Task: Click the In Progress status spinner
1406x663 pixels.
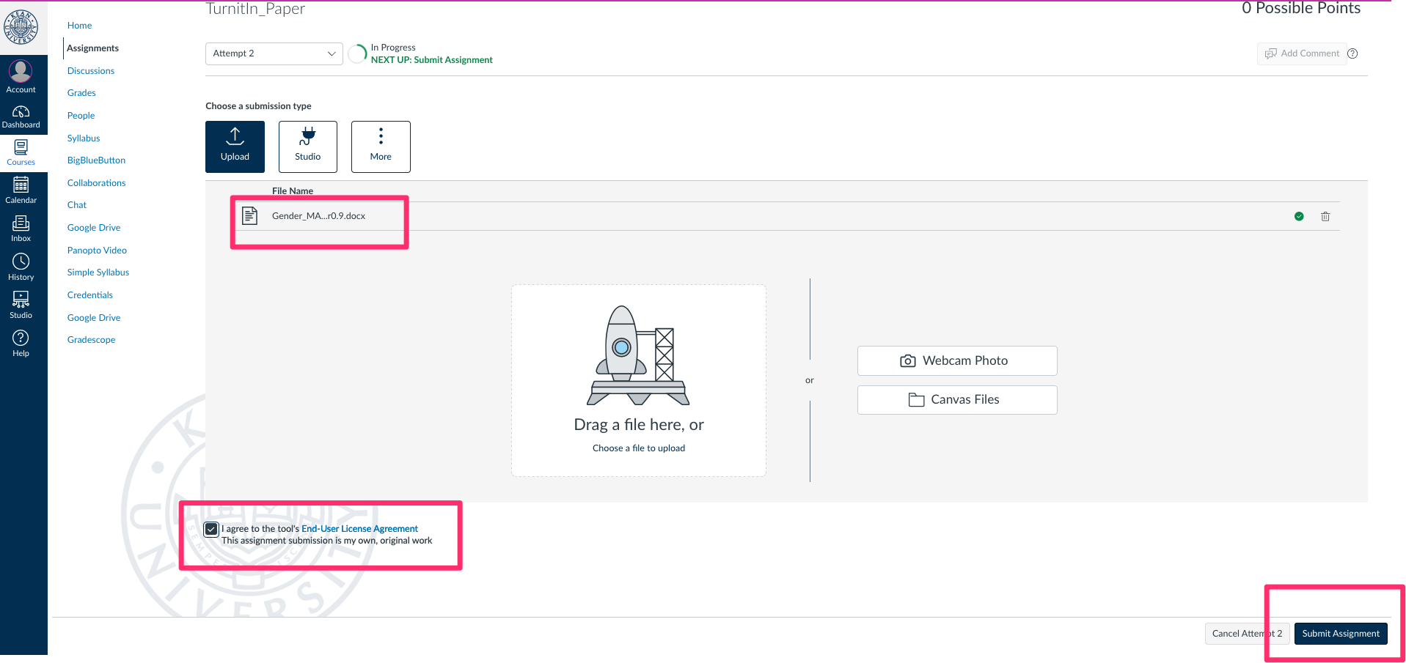Action: click(357, 53)
